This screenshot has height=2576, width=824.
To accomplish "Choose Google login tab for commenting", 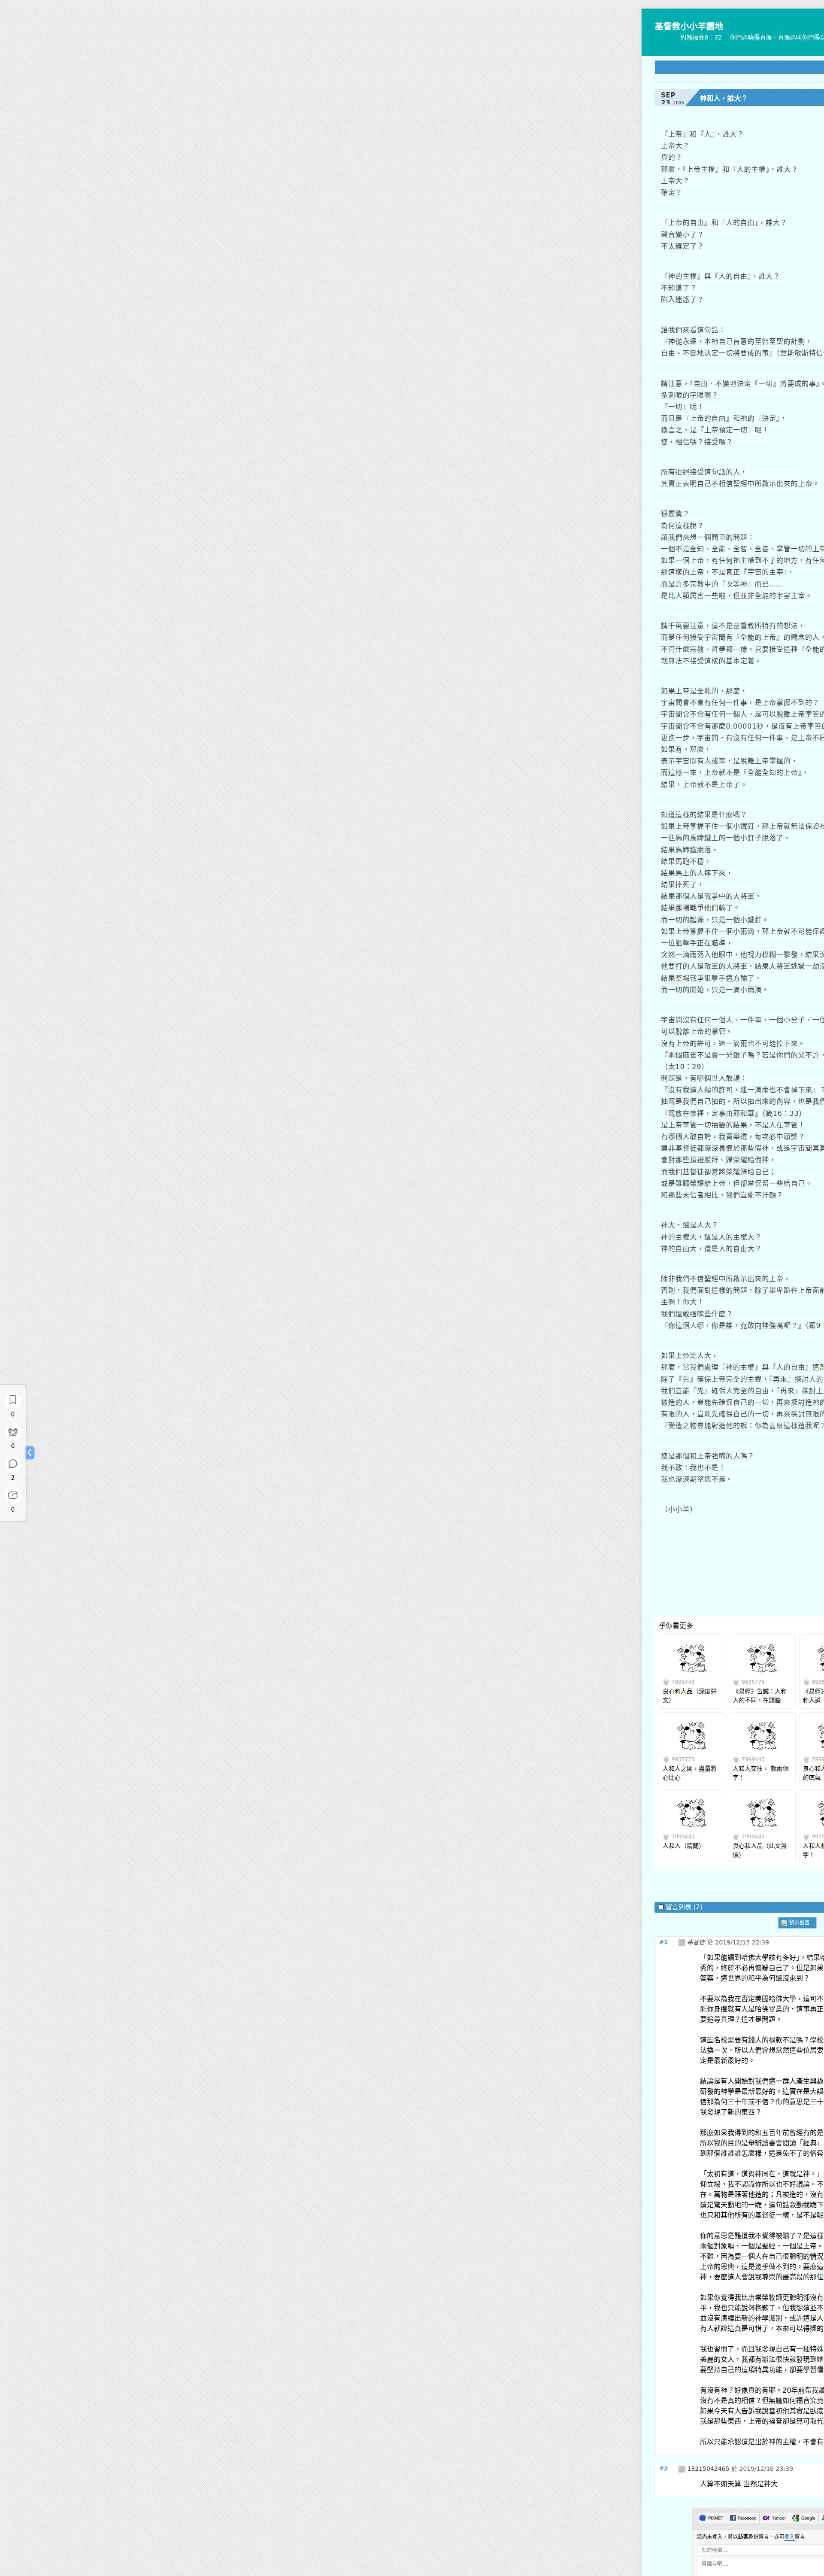I will [804, 2518].
